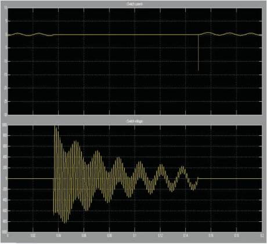Click the zero label on the voltage y-axis
Viewport: 267px width, 244px height.
coord(6,178)
